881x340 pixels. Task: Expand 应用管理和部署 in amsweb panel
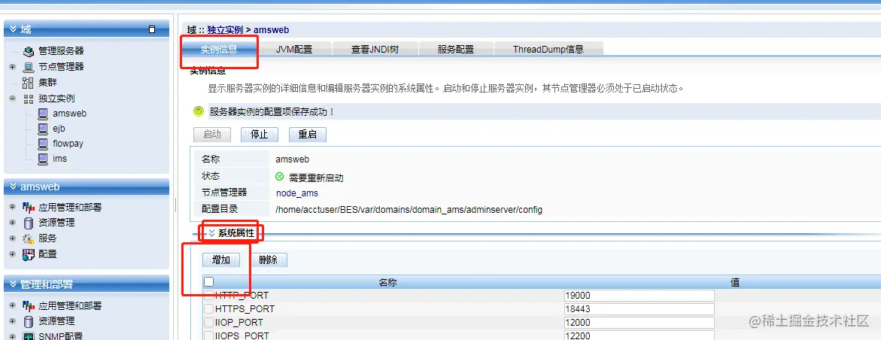click(12, 208)
